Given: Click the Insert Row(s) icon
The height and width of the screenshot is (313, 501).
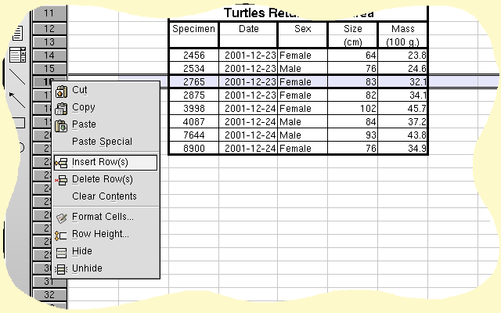Looking at the screenshot, I should click(x=61, y=164).
